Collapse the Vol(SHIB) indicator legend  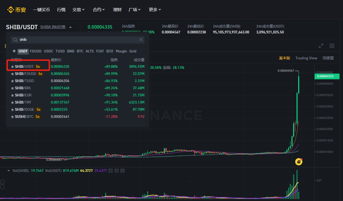coord(8,171)
